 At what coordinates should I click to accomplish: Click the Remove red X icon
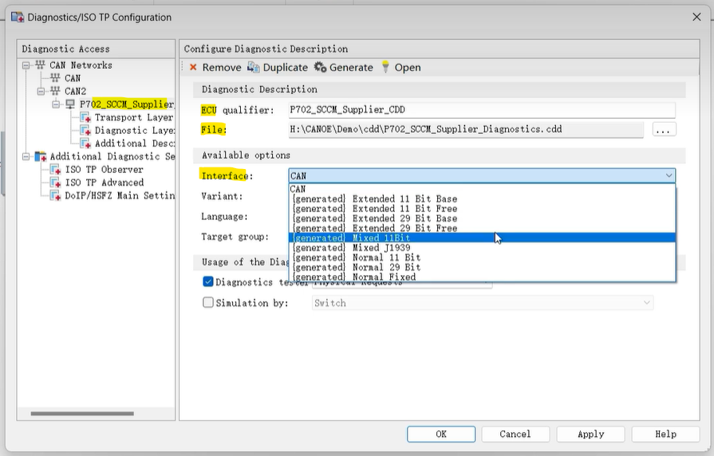tap(193, 67)
